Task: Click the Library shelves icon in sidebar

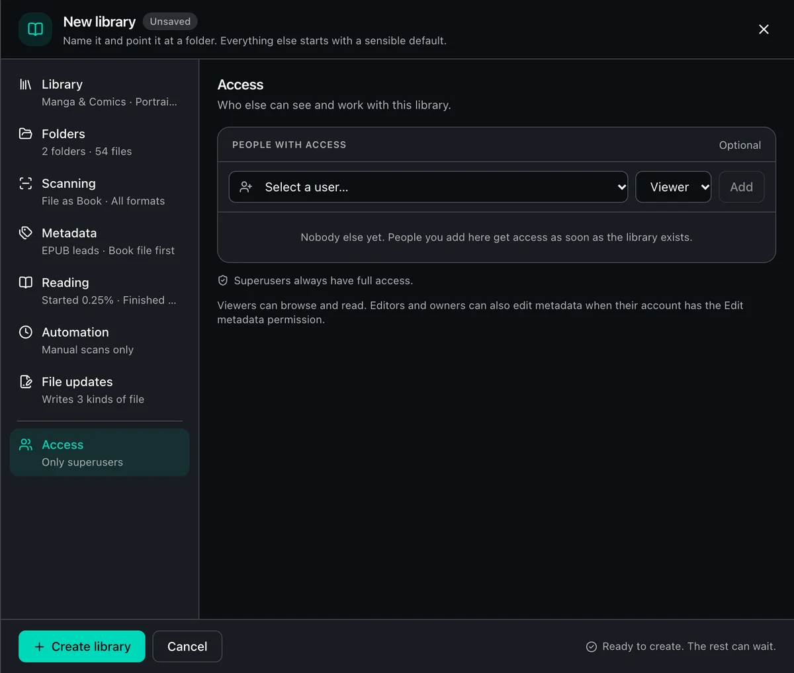Action: click(x=26, y=84)
